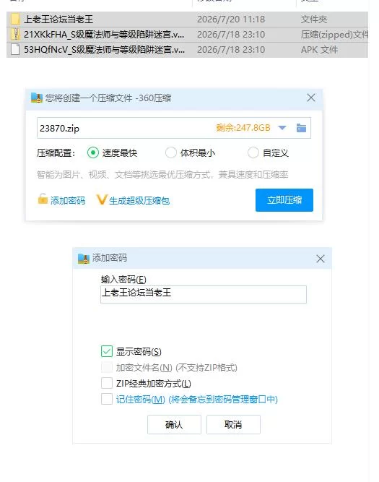The width and height of the screenshot is (379, 482).
Task: Click the 压缩(zipped)文件 type cell
Action: [334, 35]
